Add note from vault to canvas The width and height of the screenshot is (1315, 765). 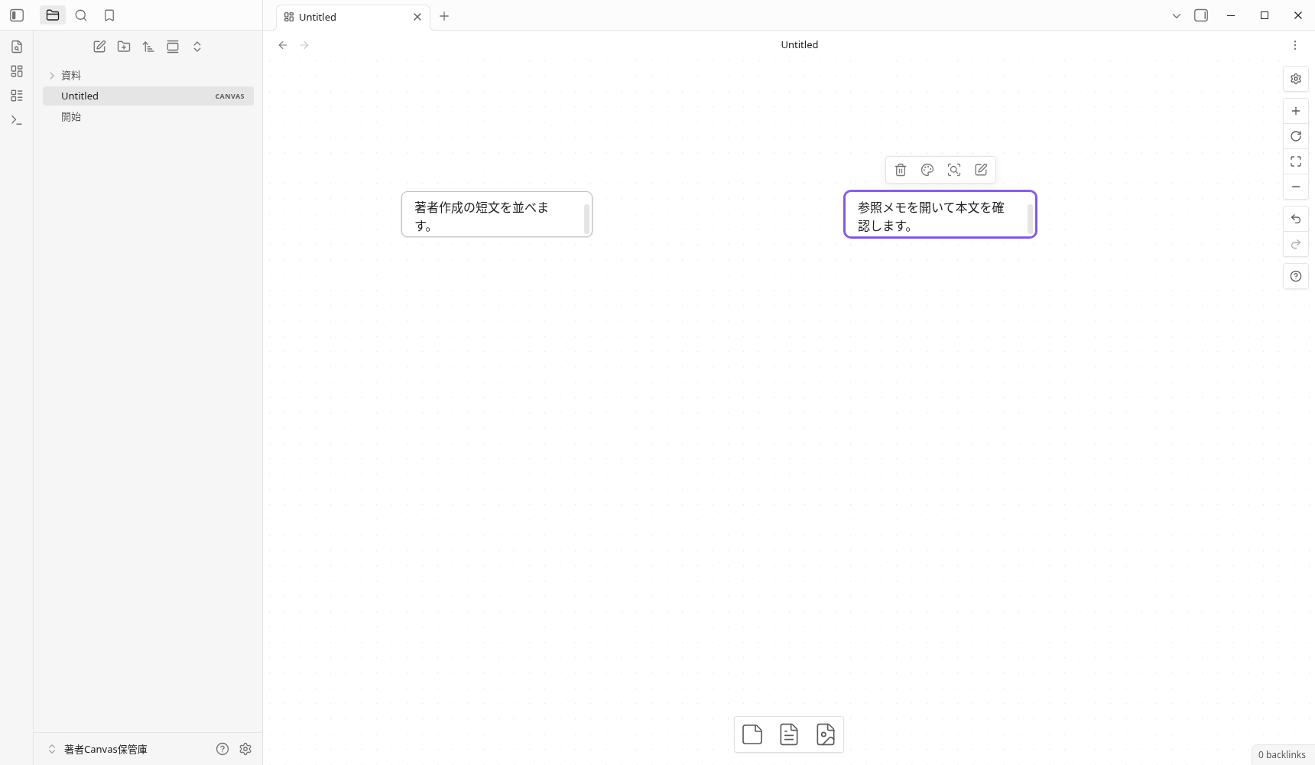[x=789, y=734]
